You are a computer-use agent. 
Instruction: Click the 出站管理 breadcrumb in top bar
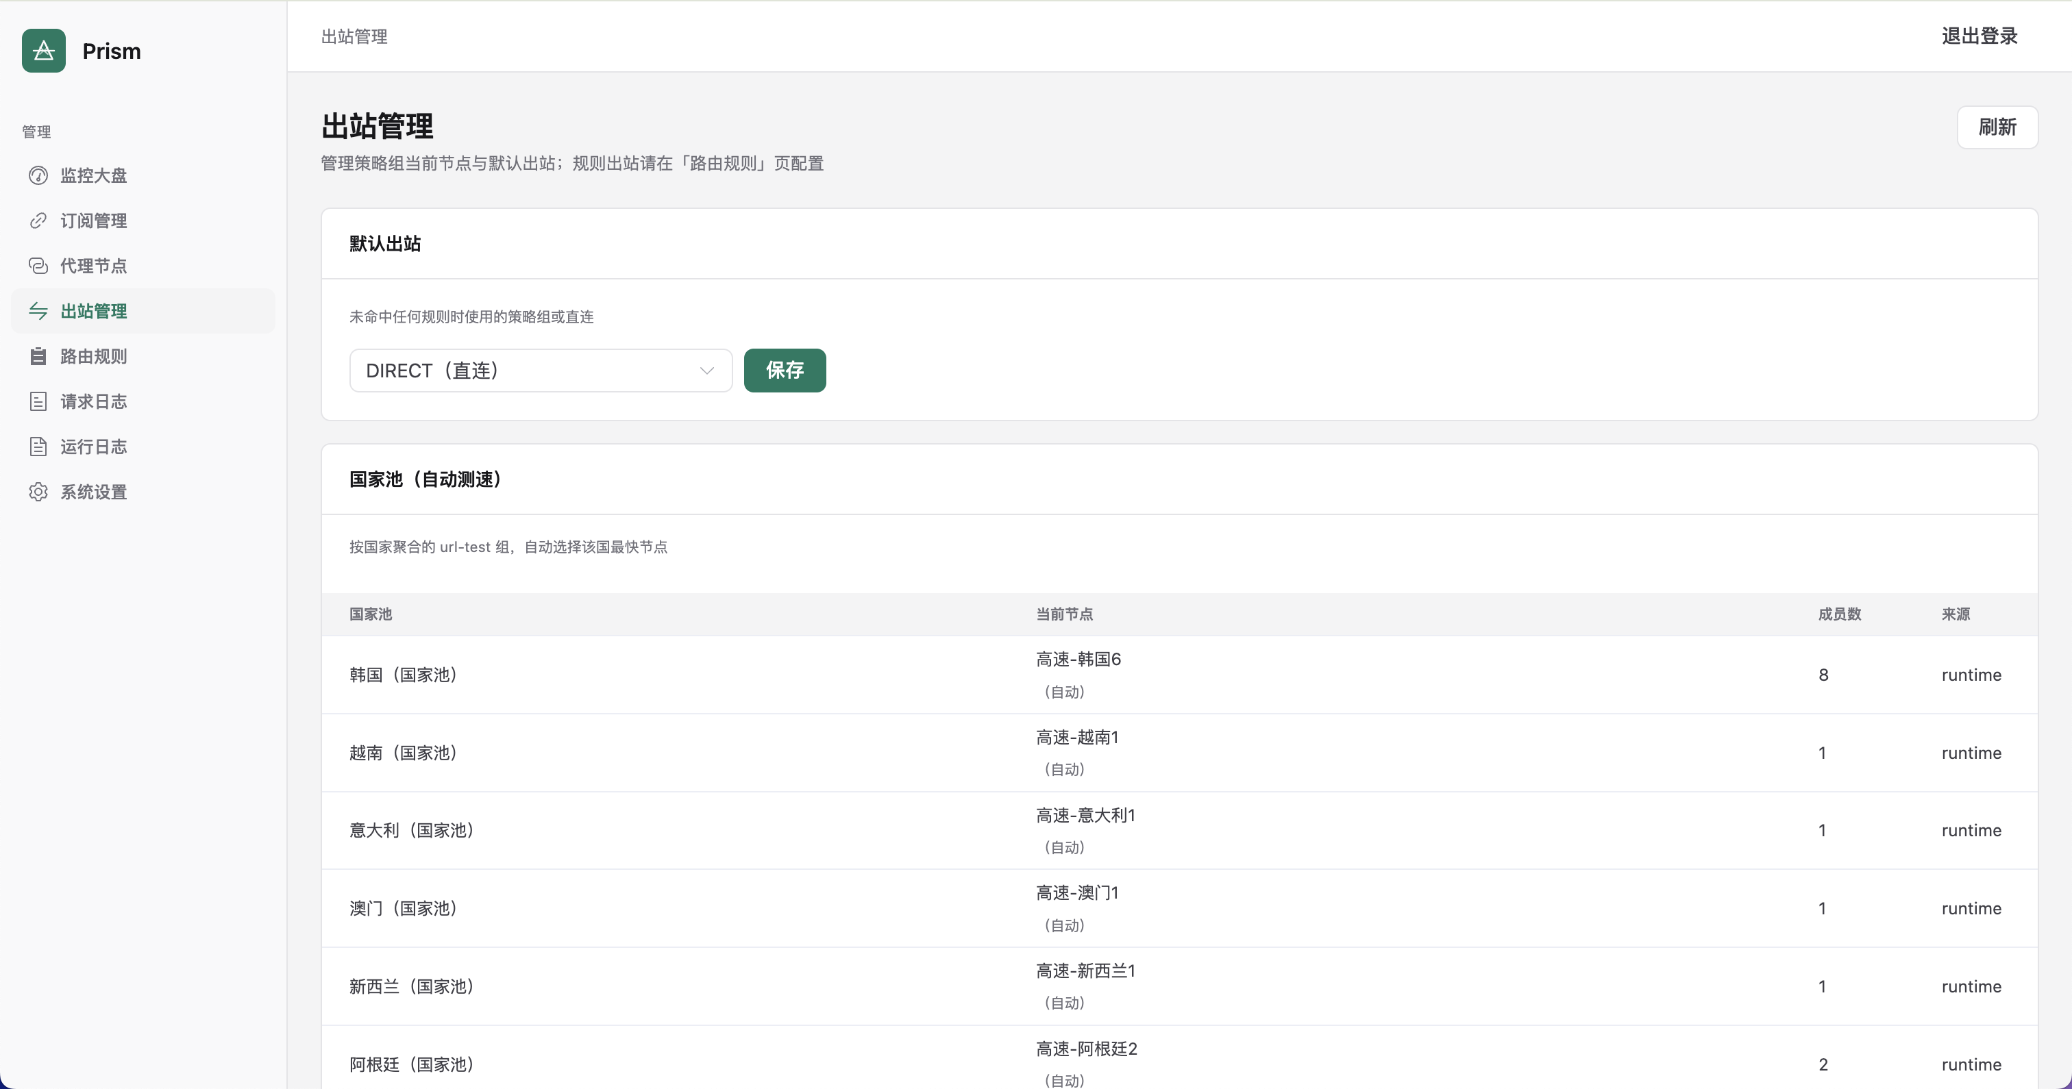coord(355,36)
